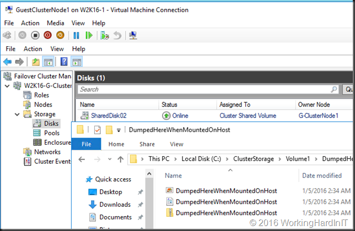355x231 pixels.
Task: Open Explorer View ribbon tab
Action: (x=176, y=144)
